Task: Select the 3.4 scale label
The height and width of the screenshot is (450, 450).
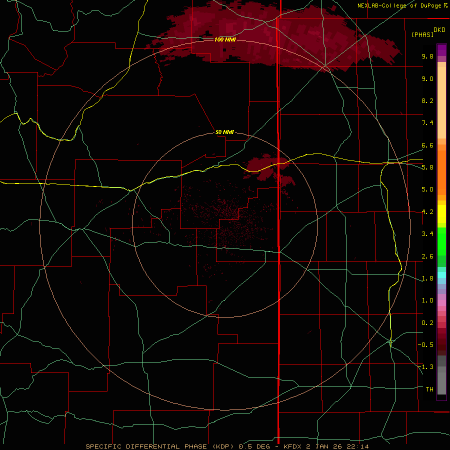Action: coord(427,234)
